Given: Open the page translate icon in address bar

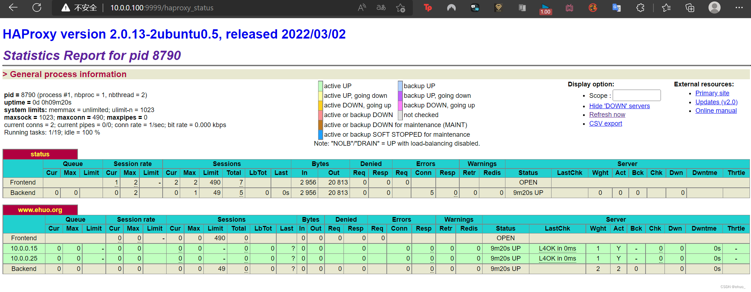Looking at the screenshot, I should (381, 7).
